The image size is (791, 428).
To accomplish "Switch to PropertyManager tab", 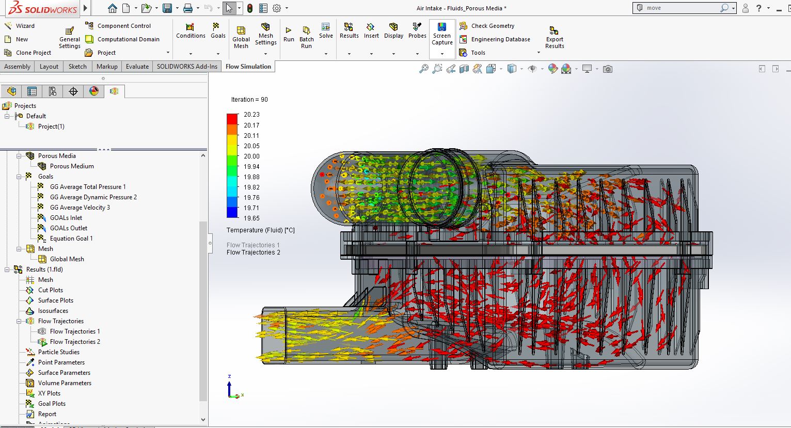I will pyautogui.click(x=32, y=91).
